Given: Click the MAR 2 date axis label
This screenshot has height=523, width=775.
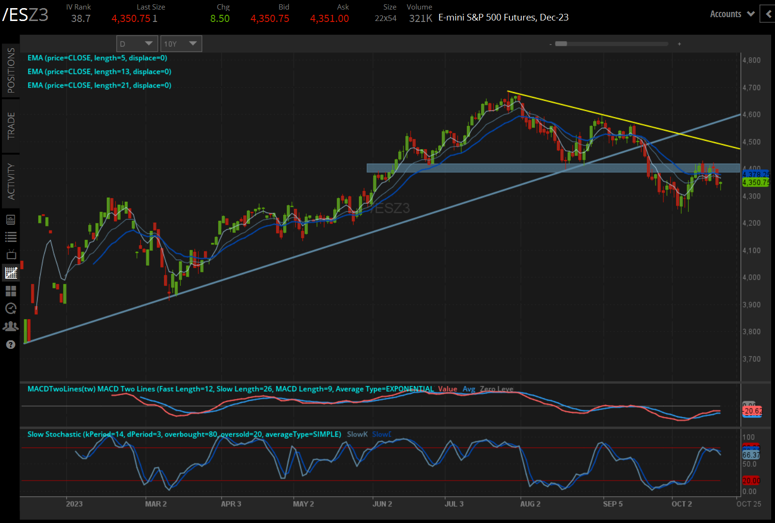Looking at the screenshot, I should tap(156, 504).
